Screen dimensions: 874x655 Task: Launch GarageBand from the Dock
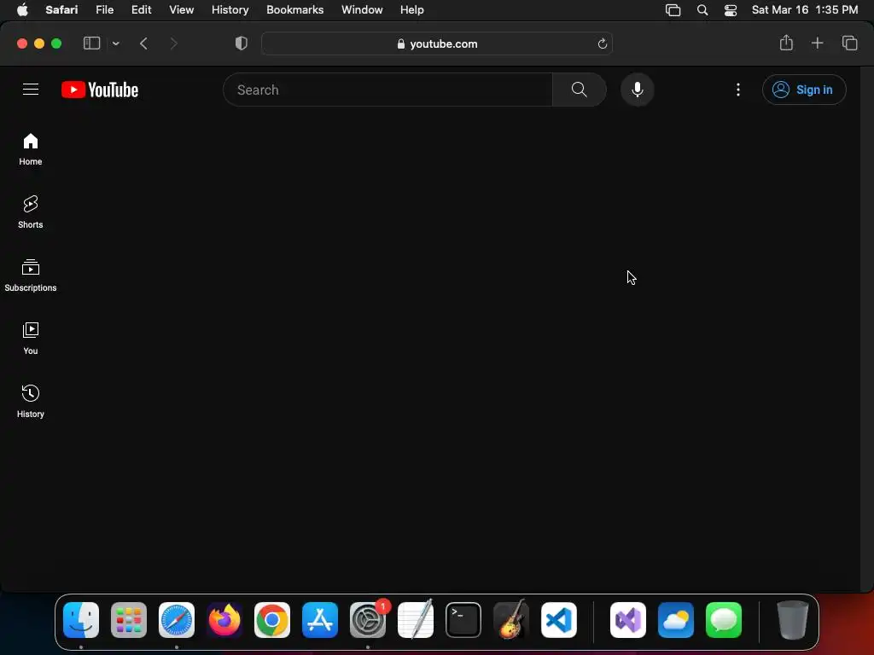511,620
